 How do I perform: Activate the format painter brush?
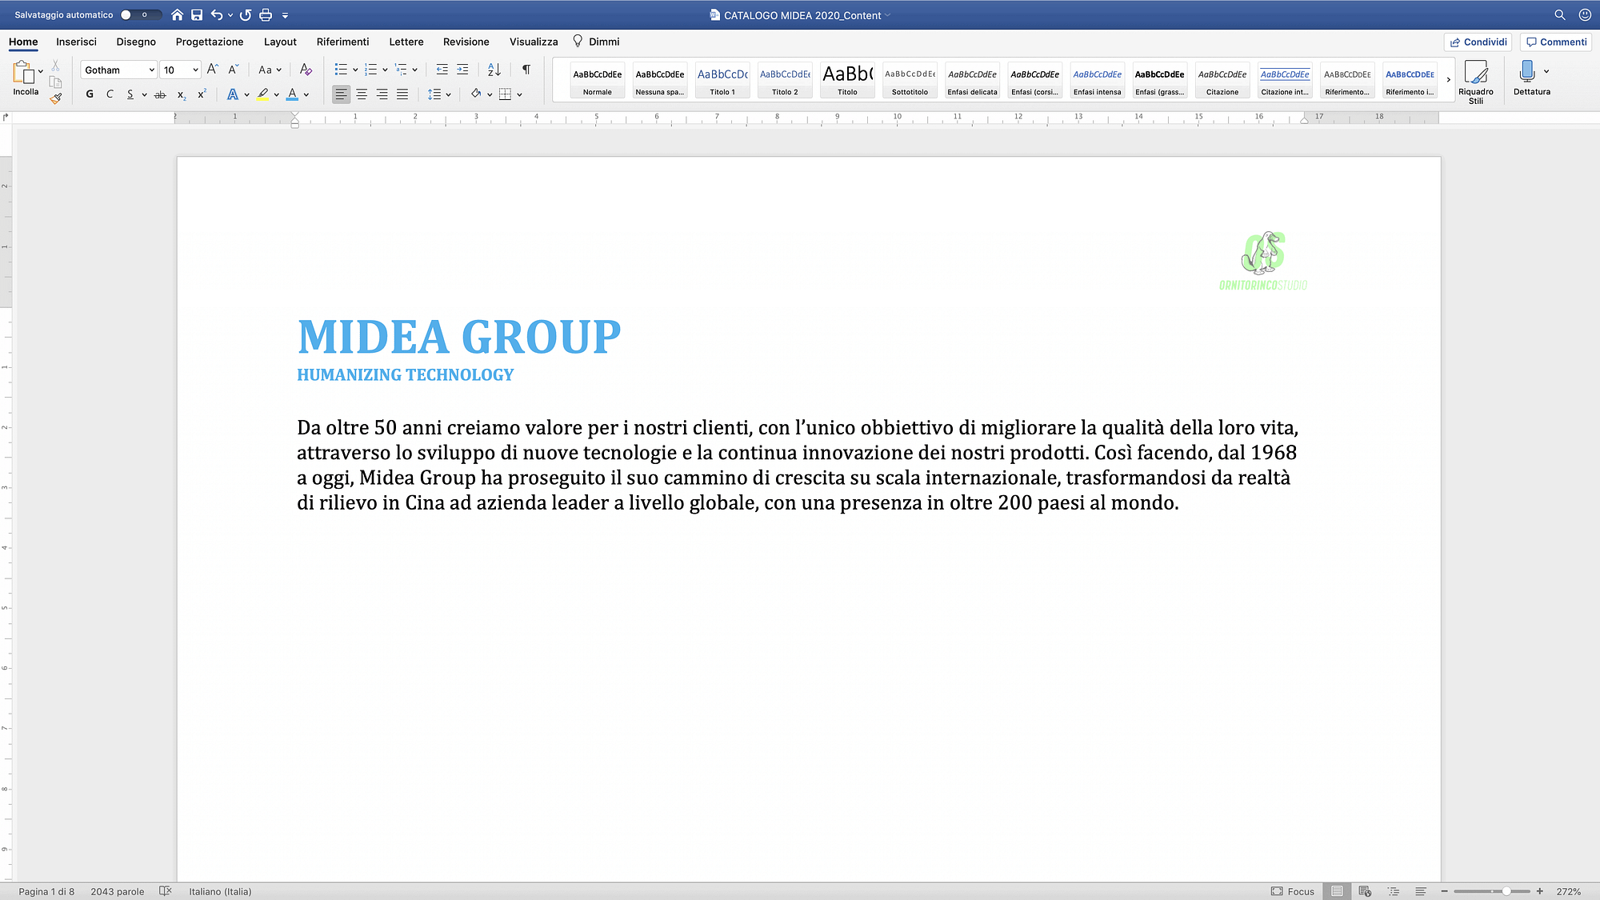point(55,98)
